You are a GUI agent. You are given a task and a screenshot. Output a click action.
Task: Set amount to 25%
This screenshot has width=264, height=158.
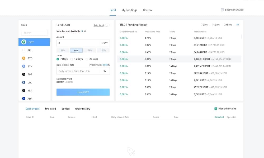[63, 50]
